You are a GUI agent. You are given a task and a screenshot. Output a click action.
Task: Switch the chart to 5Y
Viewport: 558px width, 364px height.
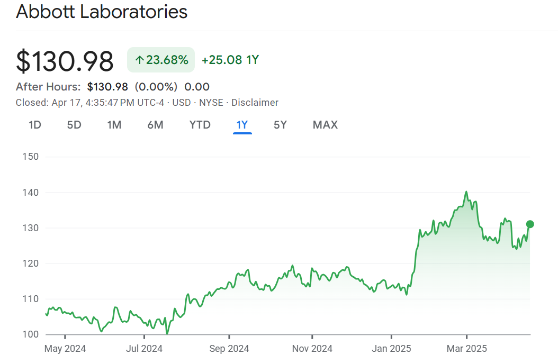280,125
